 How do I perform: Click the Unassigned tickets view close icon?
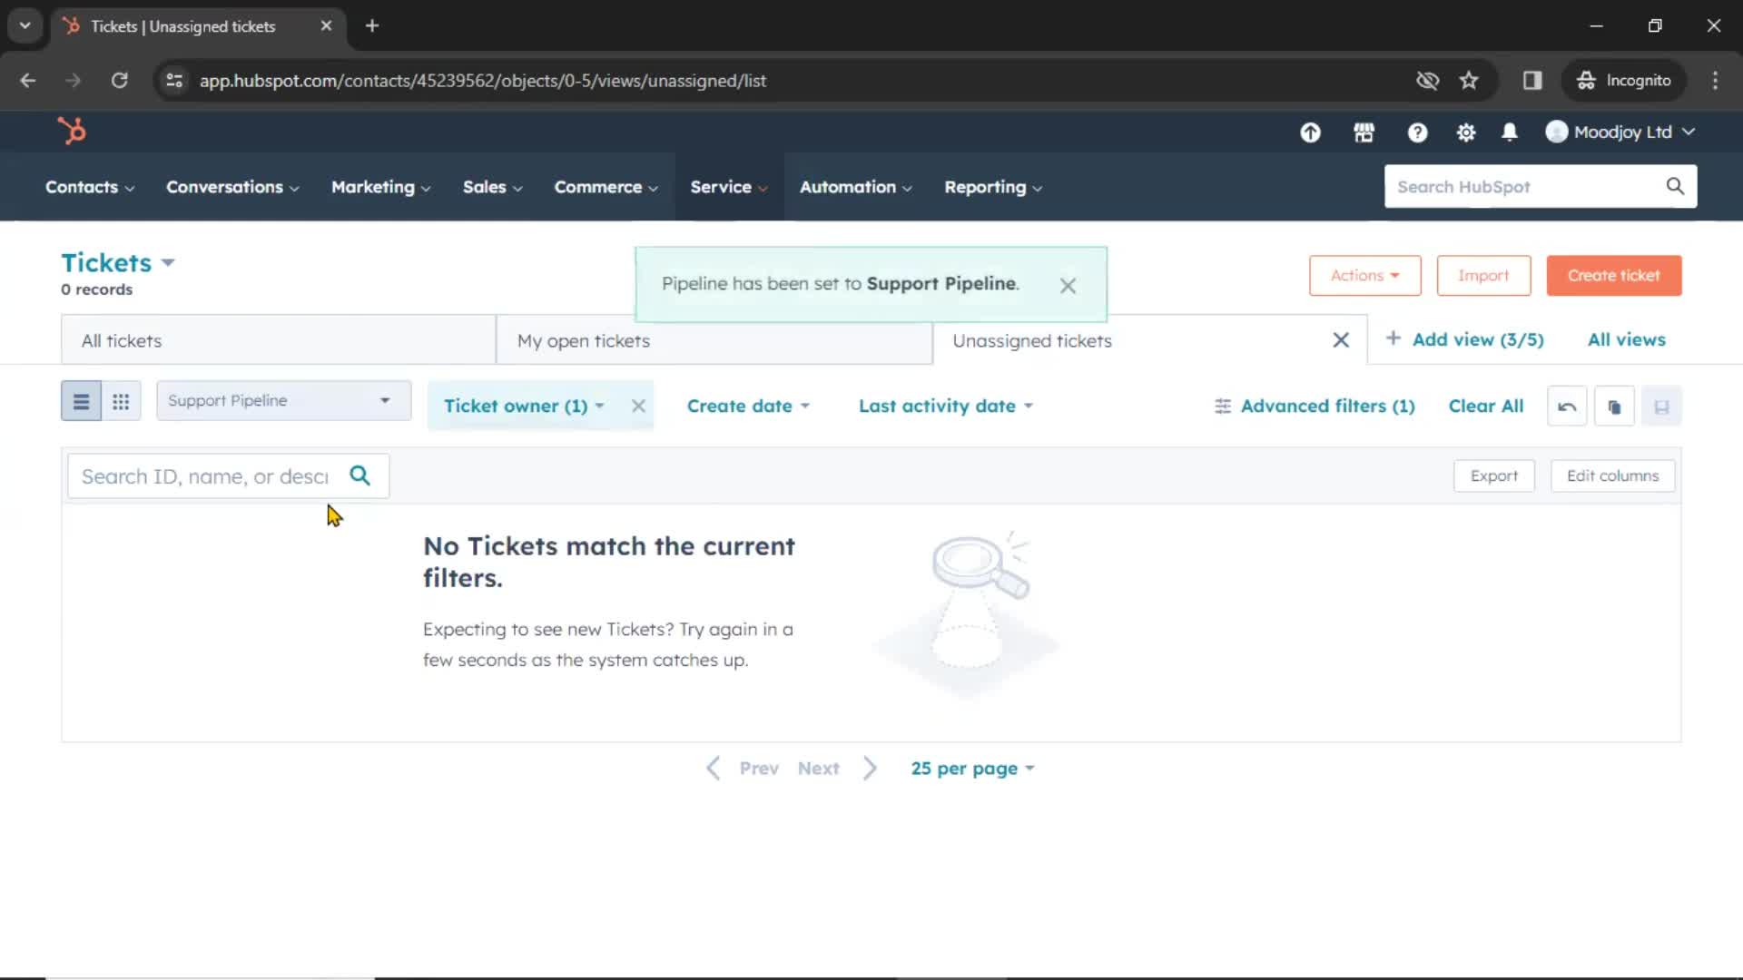pos(1341,340)
